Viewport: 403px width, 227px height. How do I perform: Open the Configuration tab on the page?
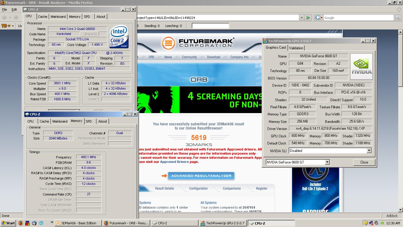pyautogui.click(x=198, y=188)
